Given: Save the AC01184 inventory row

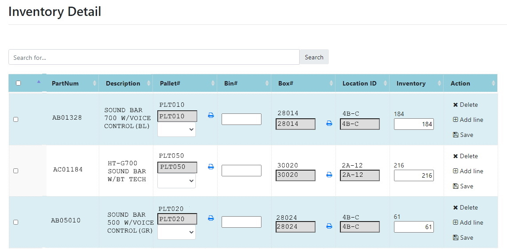Looking at the screenshot, I should click(463, 186).
